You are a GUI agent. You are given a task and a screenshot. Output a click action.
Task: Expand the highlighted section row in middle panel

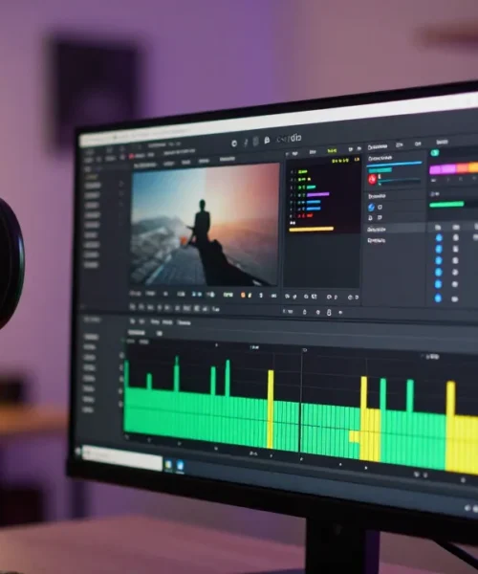(396, 230)
